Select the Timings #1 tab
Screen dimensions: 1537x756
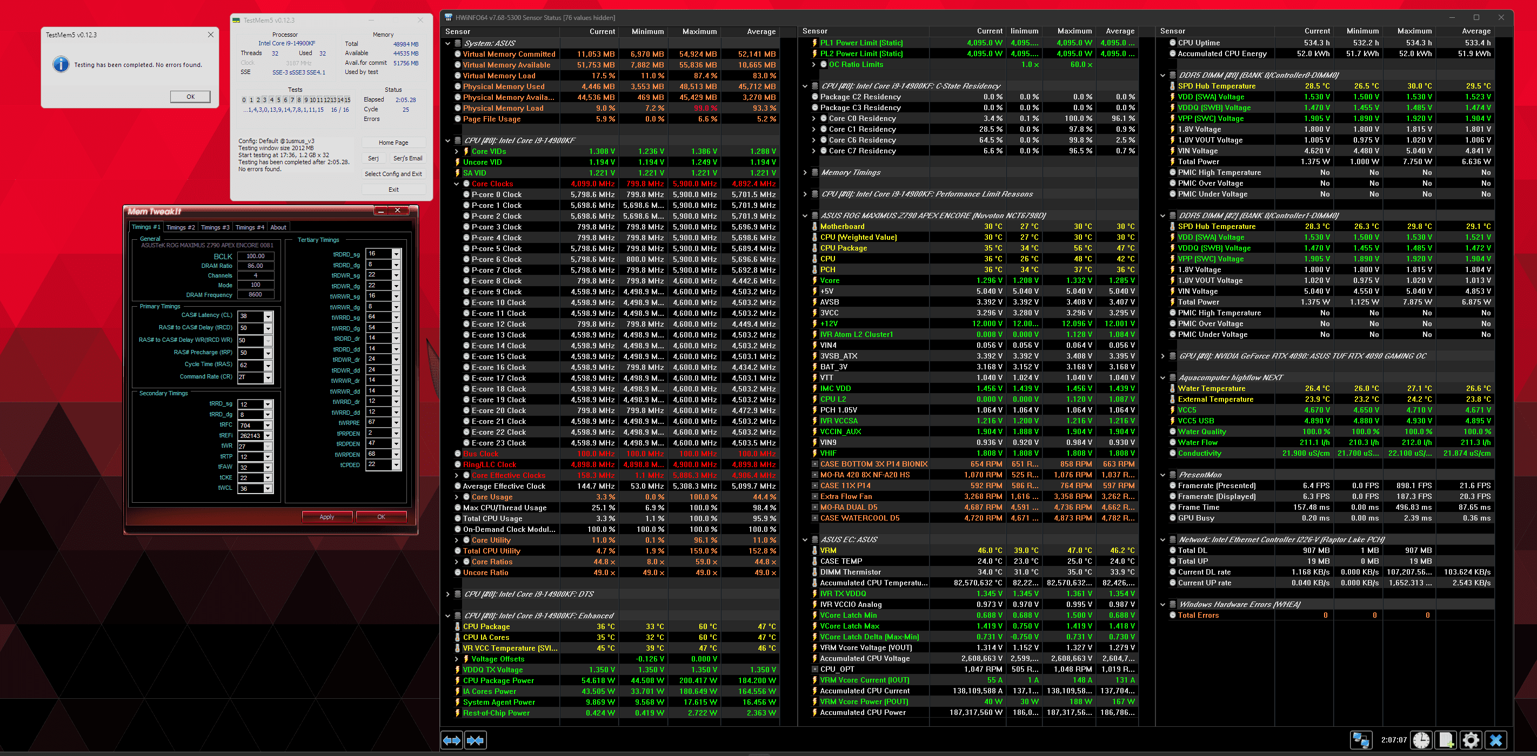tap(145, 227)
